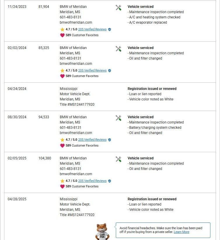Click the title number in 04/24/2024 registration entry
The width and height of the screenshot is (220, 240).
pyautogui.click(x=77, y=105)
